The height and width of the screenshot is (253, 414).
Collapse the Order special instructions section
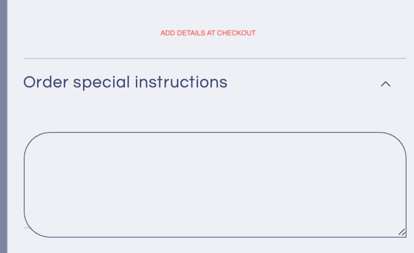(x=385, y=84)
